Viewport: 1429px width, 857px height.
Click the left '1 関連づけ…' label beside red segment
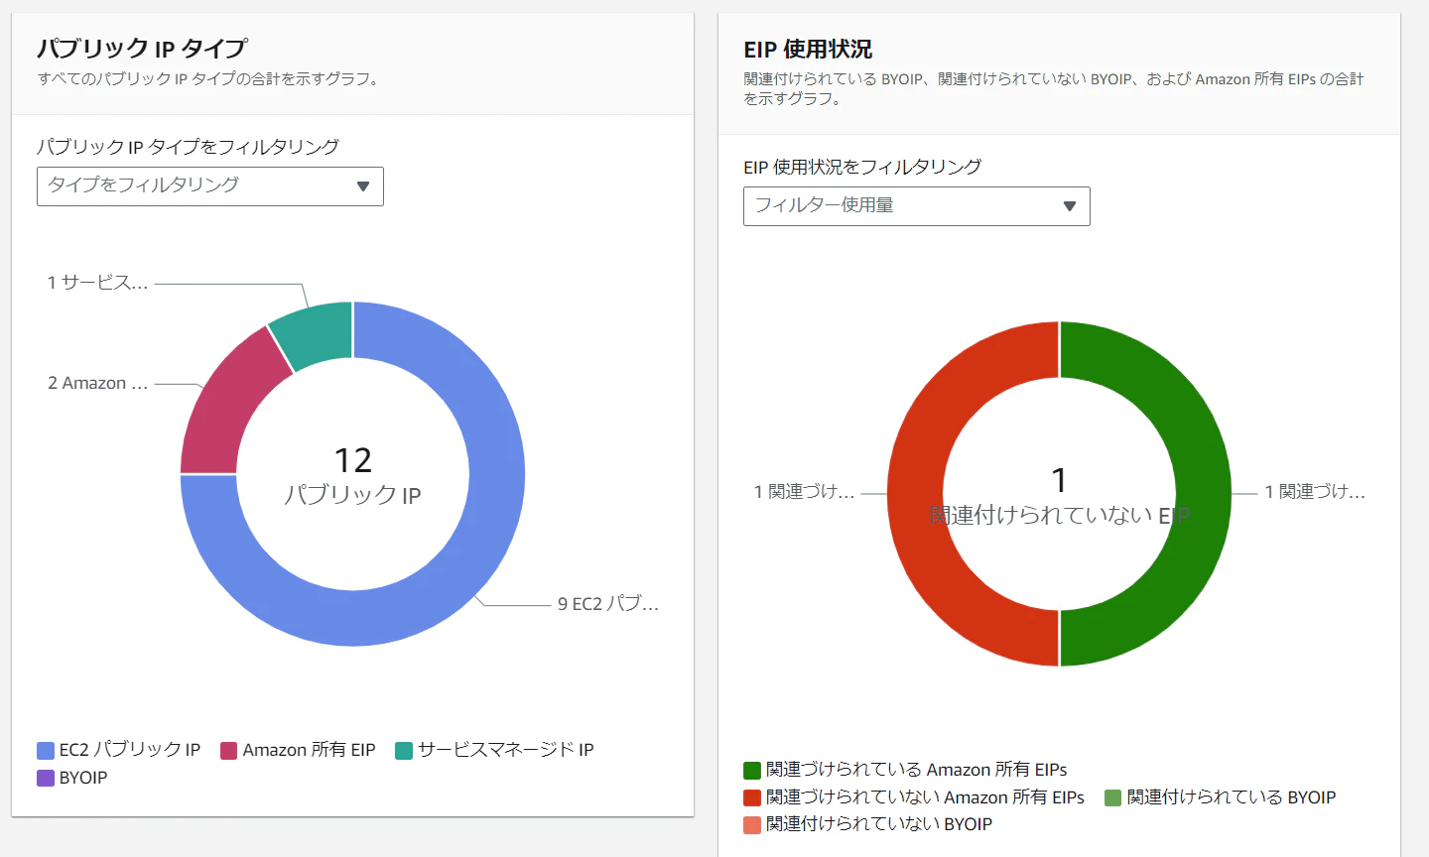[x=805, y=492]
